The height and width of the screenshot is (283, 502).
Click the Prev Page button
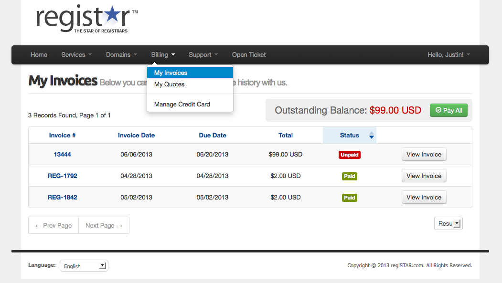(x=53, y=226)
